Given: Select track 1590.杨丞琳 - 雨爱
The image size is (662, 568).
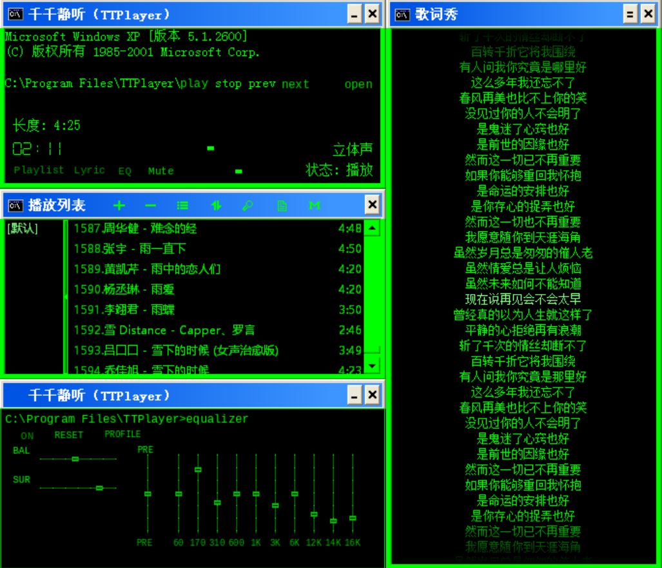Looking at the screenshot, I should click(x=217, y=289).
